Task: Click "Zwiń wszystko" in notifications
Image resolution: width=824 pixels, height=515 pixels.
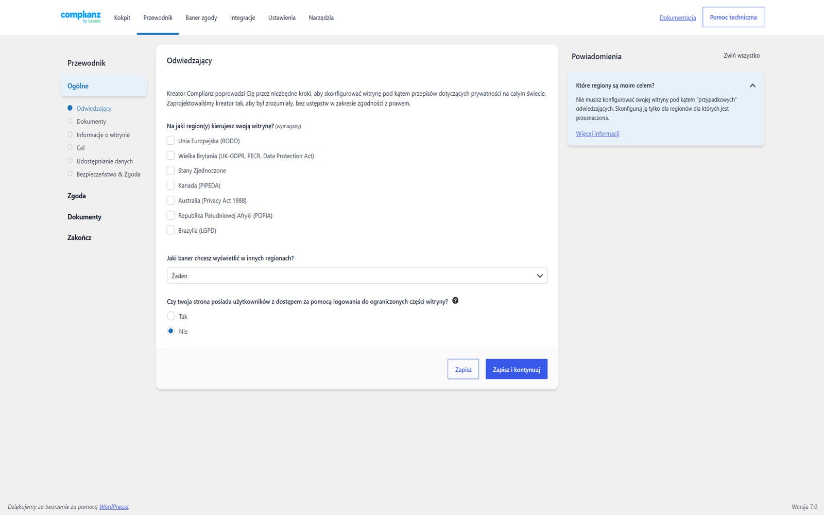Action: tap(742, 56)
